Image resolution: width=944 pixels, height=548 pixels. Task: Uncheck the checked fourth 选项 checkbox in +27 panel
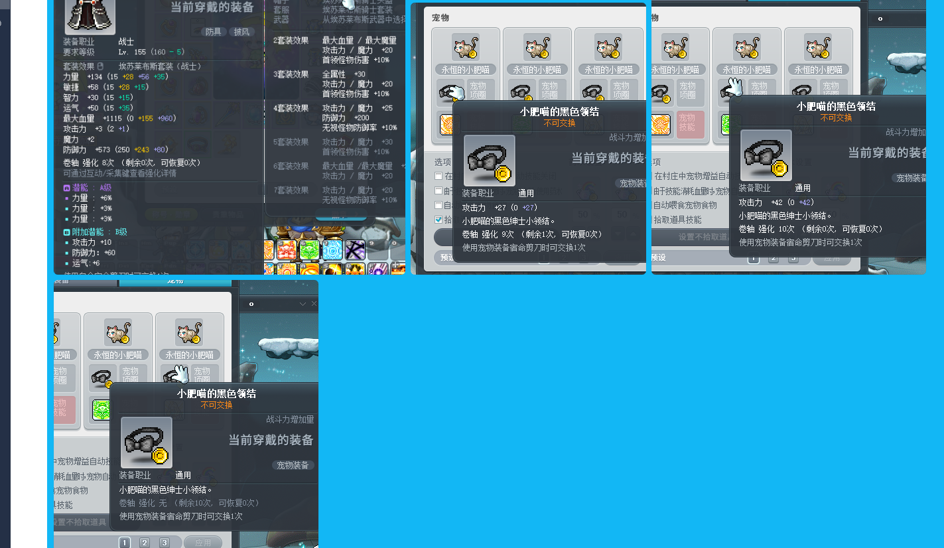point(438,220)
